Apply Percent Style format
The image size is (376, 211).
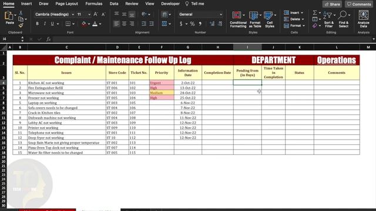pos(192,23)
